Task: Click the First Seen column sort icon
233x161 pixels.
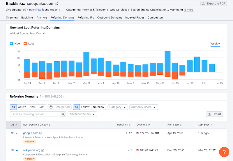Action: 181,125
